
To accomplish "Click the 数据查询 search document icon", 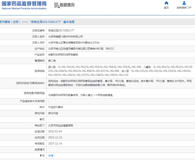I will [x=57, y=5].
